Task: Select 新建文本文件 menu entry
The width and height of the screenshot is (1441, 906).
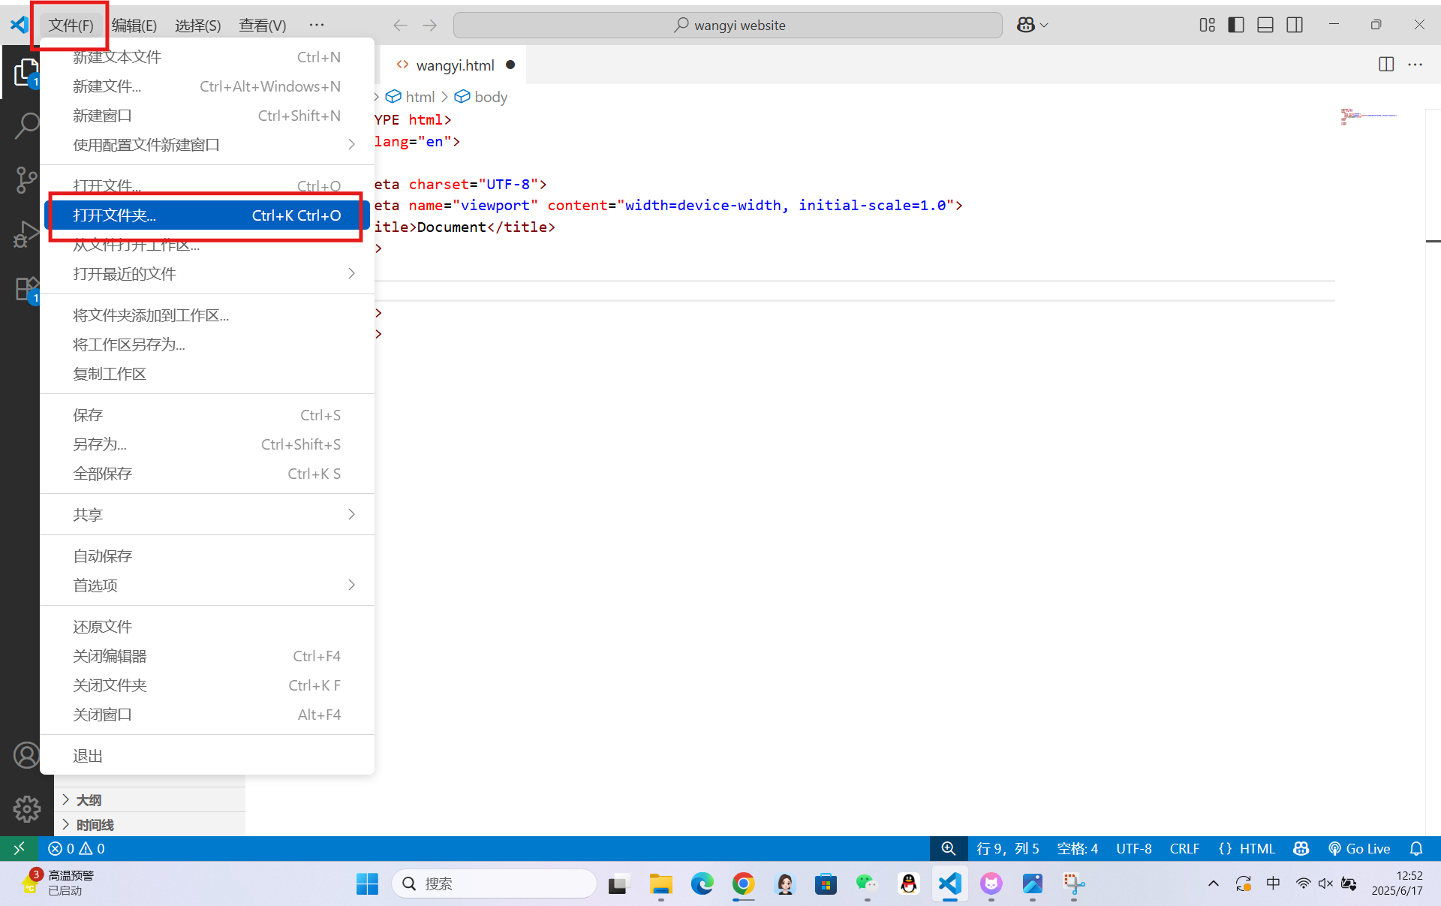Action: click(207, 57)
